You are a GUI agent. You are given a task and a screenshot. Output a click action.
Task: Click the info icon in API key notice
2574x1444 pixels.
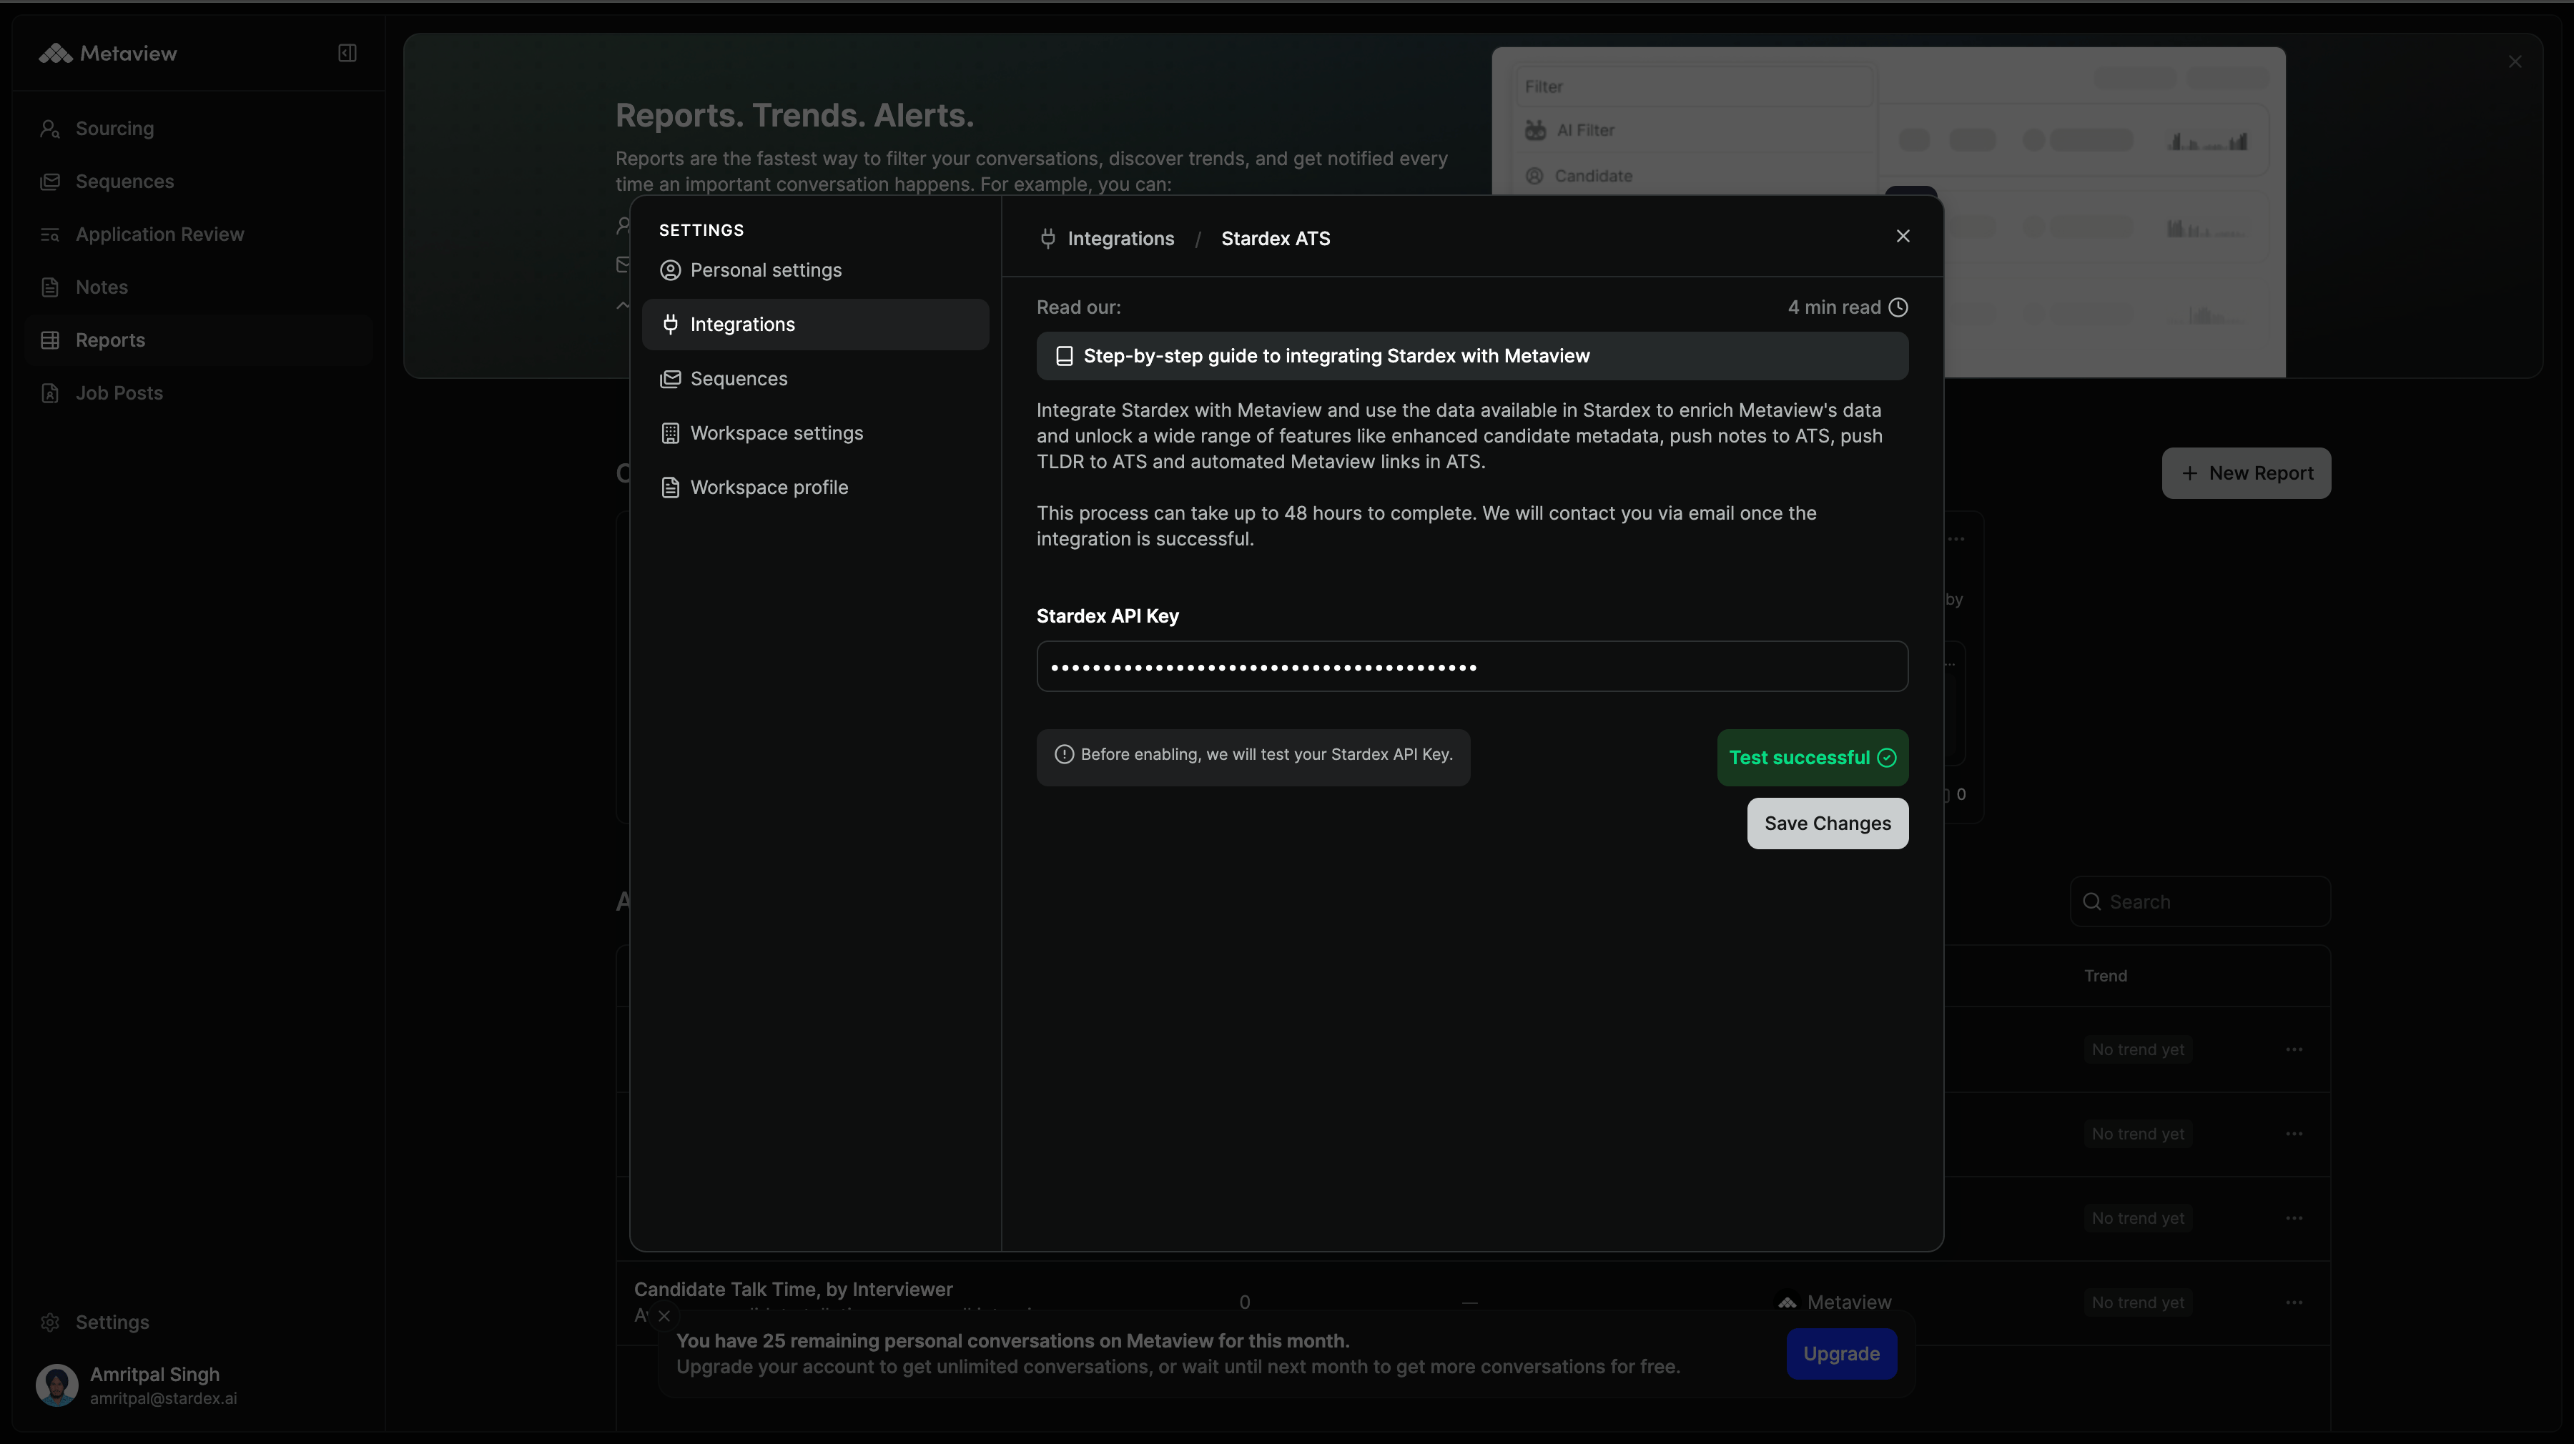click(x=1063, y=754)
